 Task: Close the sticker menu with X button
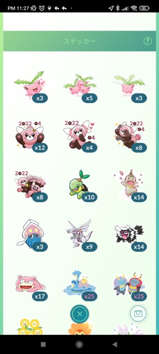click(79, 314)
